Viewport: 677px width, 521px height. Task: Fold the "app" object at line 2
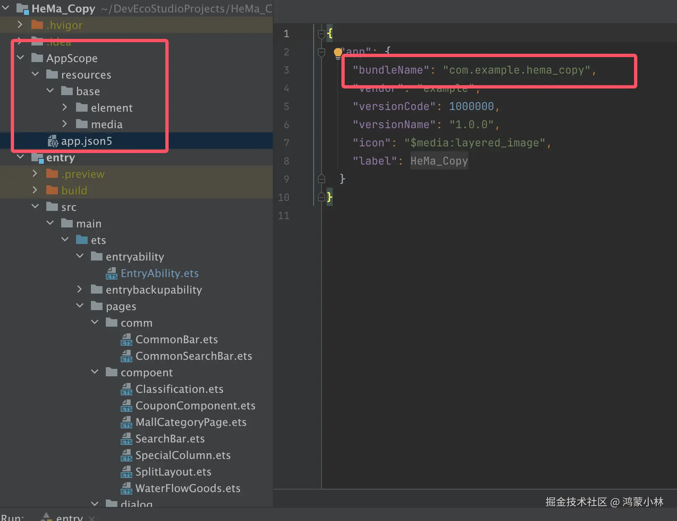(321, 52)
